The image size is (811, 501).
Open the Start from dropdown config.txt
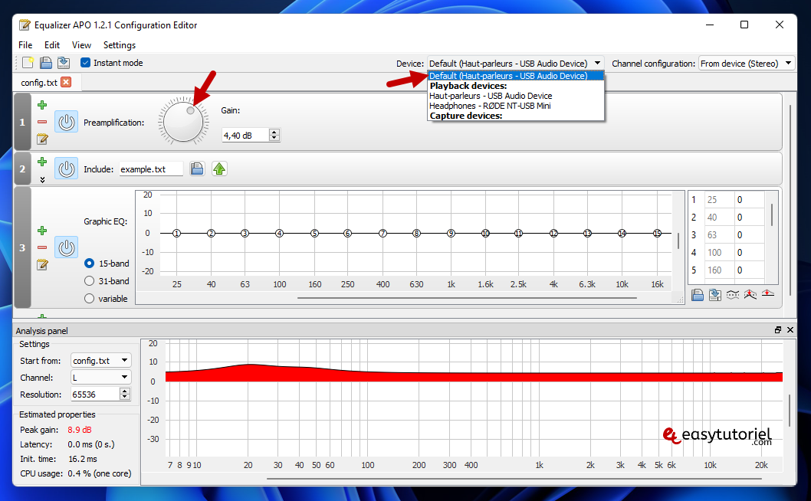coord(101,360)
